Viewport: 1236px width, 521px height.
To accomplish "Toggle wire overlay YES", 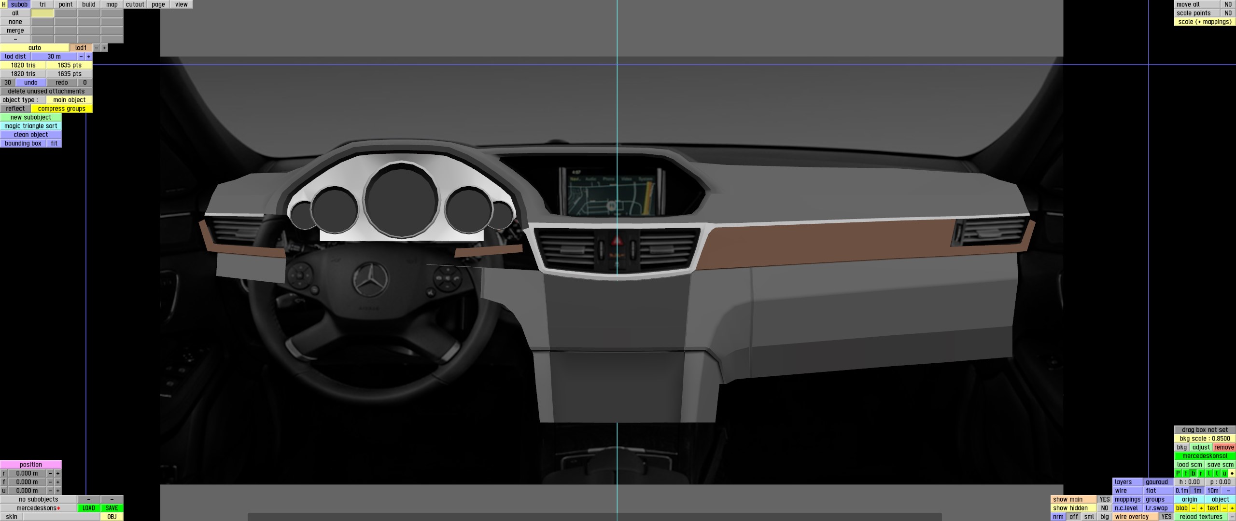I will click(x=1166, y=517).
